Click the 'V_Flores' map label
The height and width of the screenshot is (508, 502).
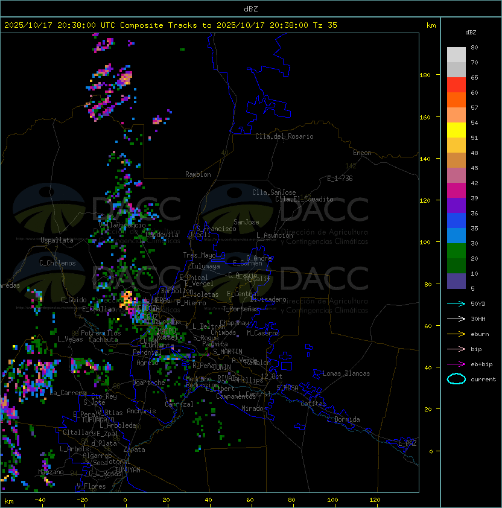91,486
